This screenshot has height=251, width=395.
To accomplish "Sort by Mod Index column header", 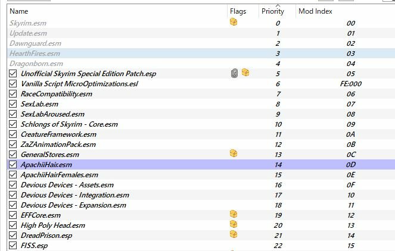I will (315, 11).
